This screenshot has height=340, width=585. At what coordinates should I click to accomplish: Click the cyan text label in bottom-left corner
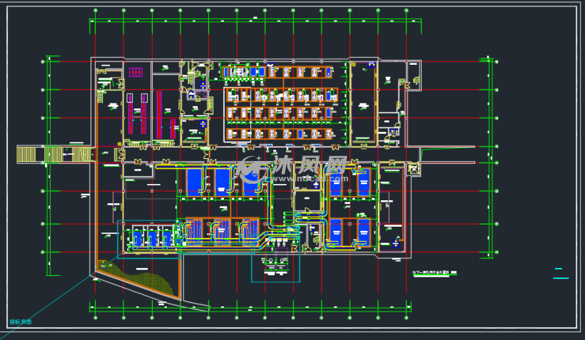point(21,322)
